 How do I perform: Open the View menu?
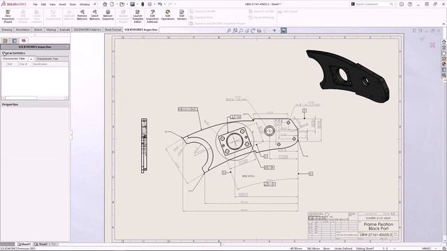pos(52,4)
